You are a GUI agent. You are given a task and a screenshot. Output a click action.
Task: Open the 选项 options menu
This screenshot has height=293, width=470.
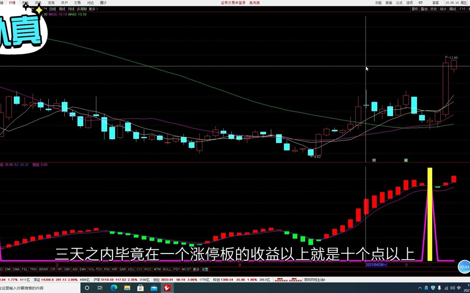coord(409,3)
